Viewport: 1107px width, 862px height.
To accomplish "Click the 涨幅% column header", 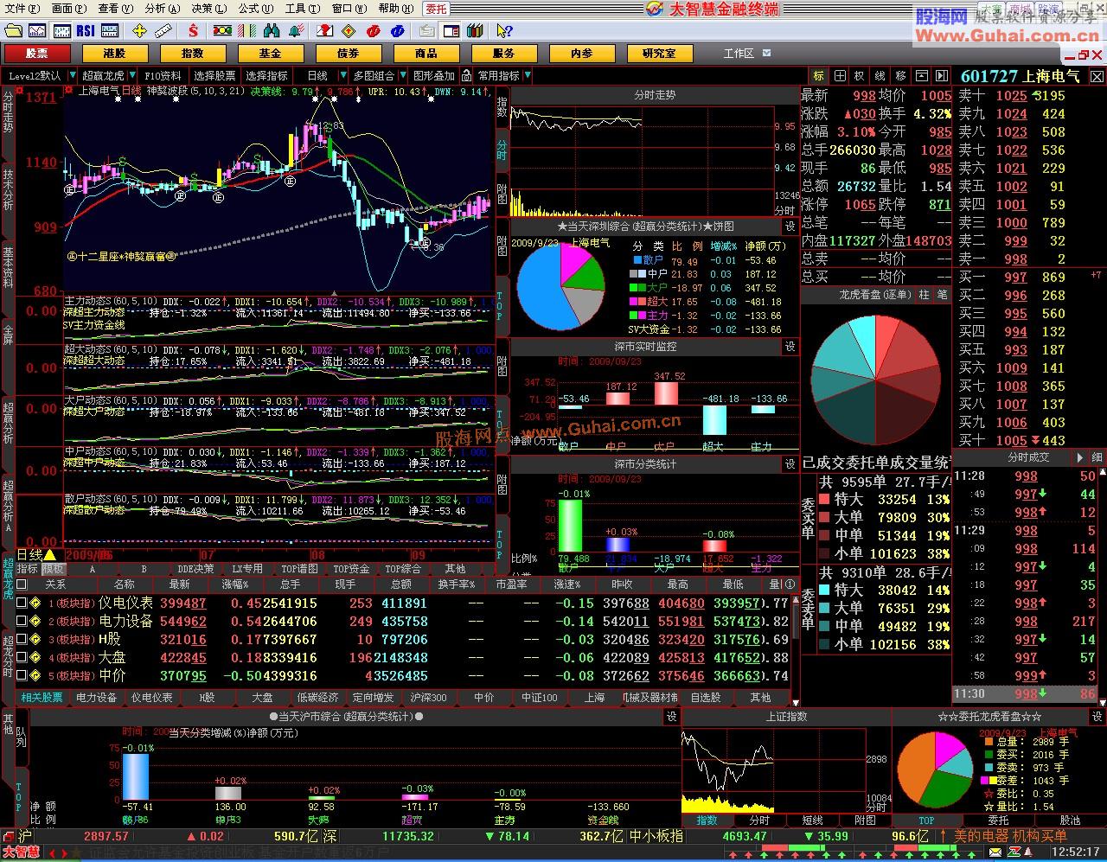I will coord(235,584).
